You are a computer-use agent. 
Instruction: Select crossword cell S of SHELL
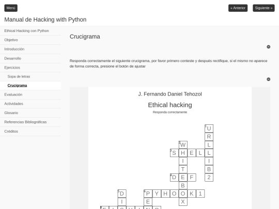tap(174, 153)
